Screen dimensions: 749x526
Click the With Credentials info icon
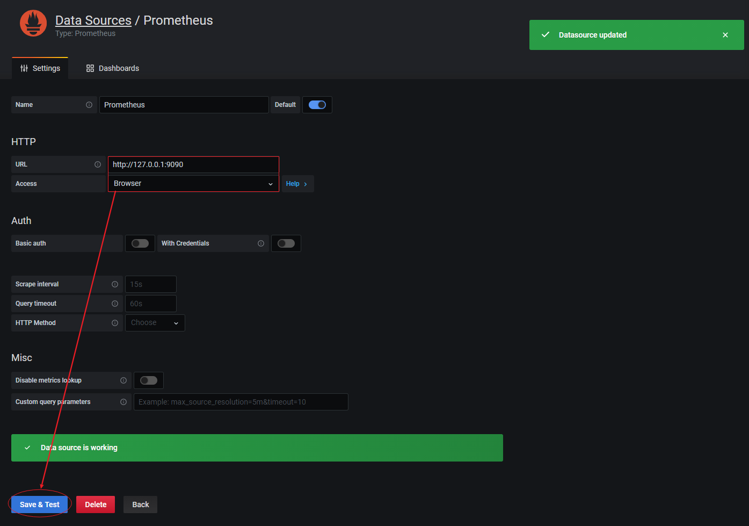click(261, 243)
